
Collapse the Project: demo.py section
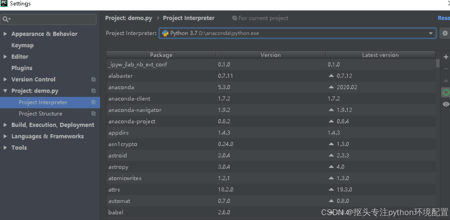[5, 91]
